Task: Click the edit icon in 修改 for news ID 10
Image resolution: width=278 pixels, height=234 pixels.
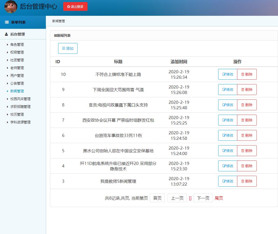Action: 224,74
